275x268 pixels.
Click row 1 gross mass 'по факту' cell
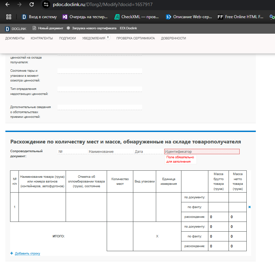tap(218, 207)
